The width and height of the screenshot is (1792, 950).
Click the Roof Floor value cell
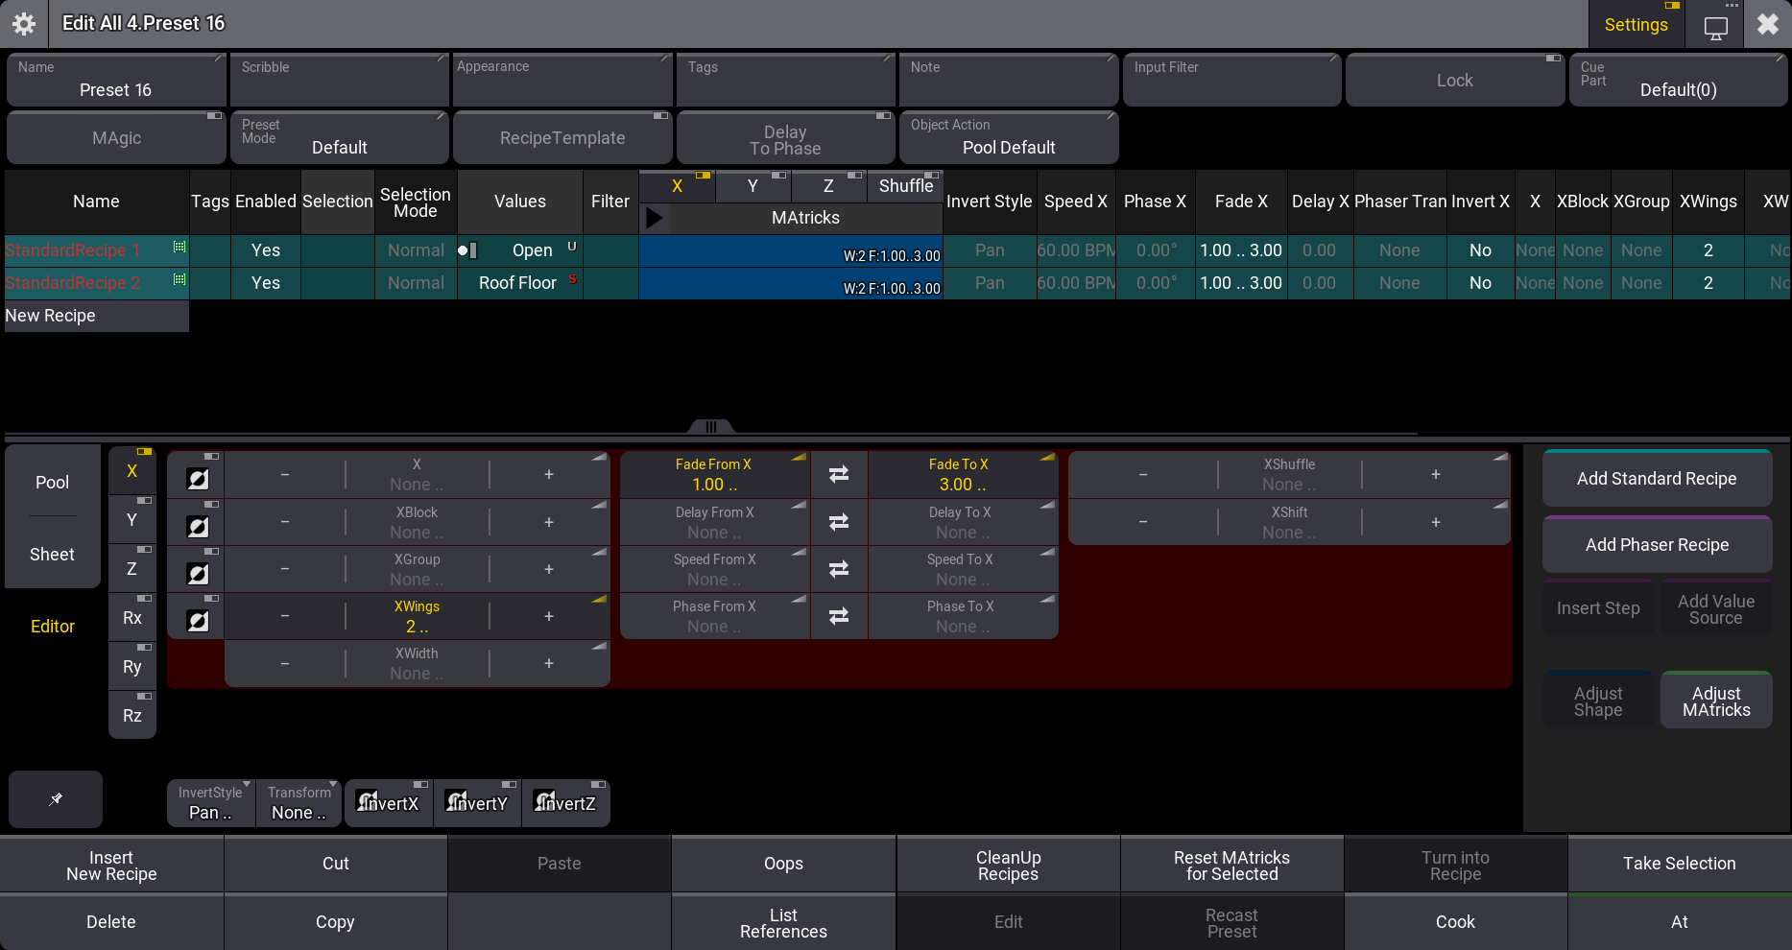[x=519, y=283]
